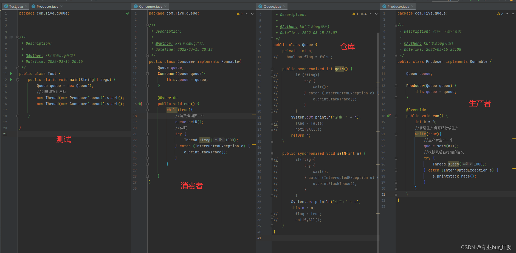Viewport: 516px width, 253px height.
Task: Click queue.setN(k++) in right Producer.java
Action: pyautogui.click(x=441, y=146)
